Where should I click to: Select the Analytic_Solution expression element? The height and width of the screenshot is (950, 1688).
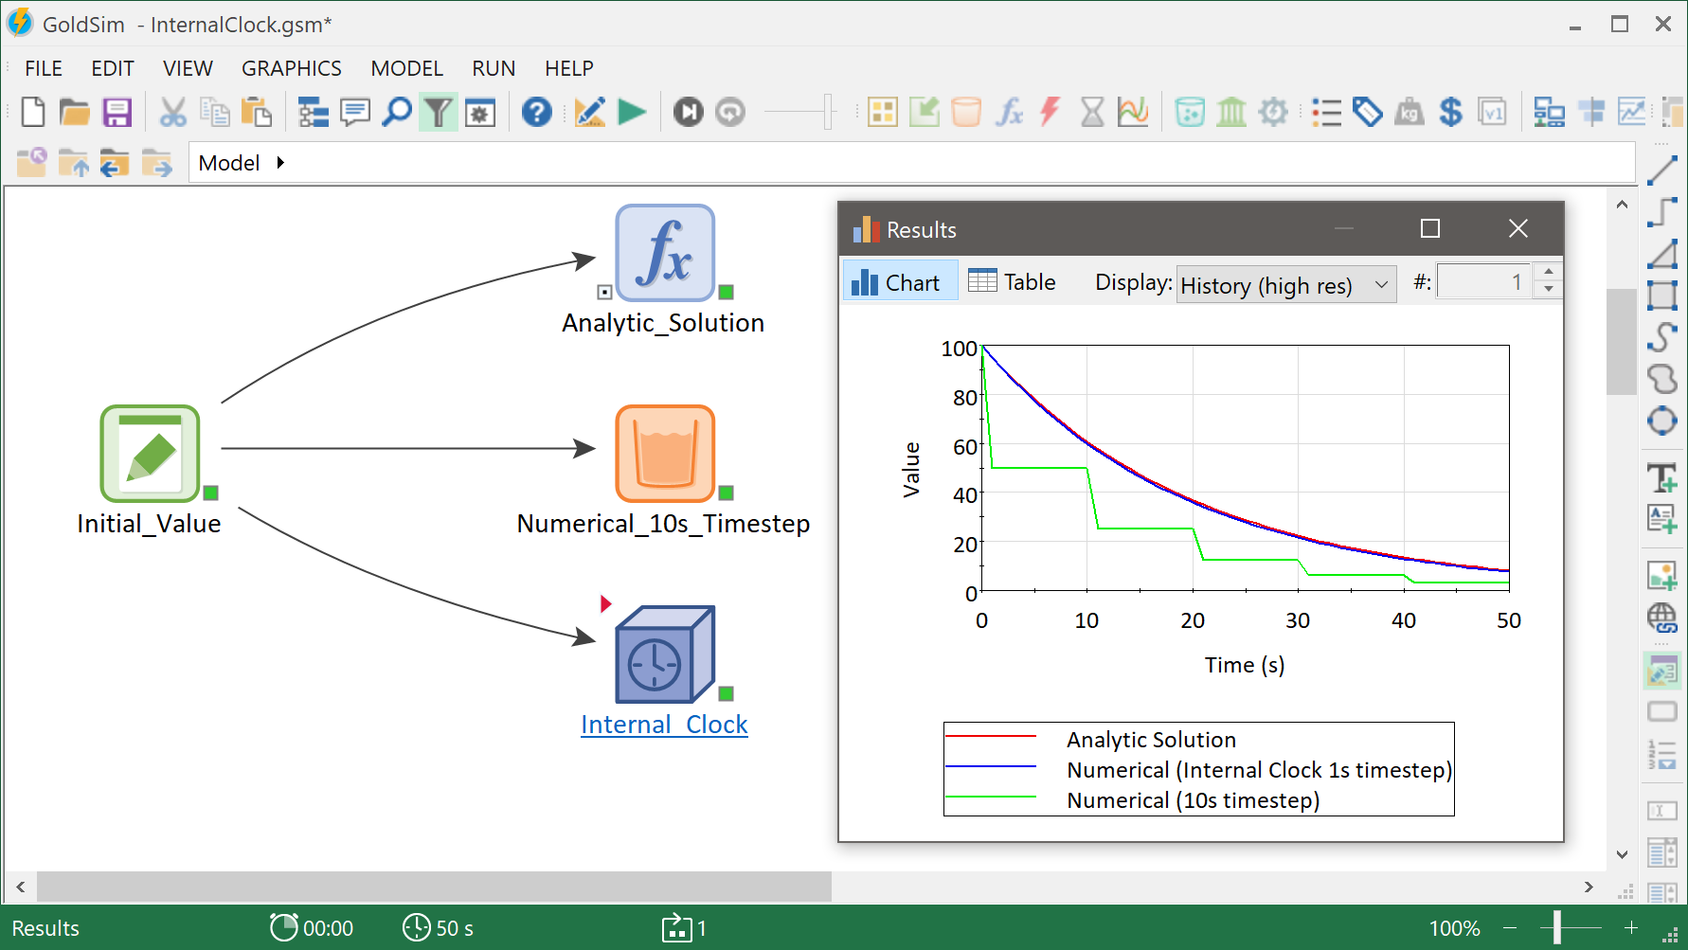(x=665, y=253)
